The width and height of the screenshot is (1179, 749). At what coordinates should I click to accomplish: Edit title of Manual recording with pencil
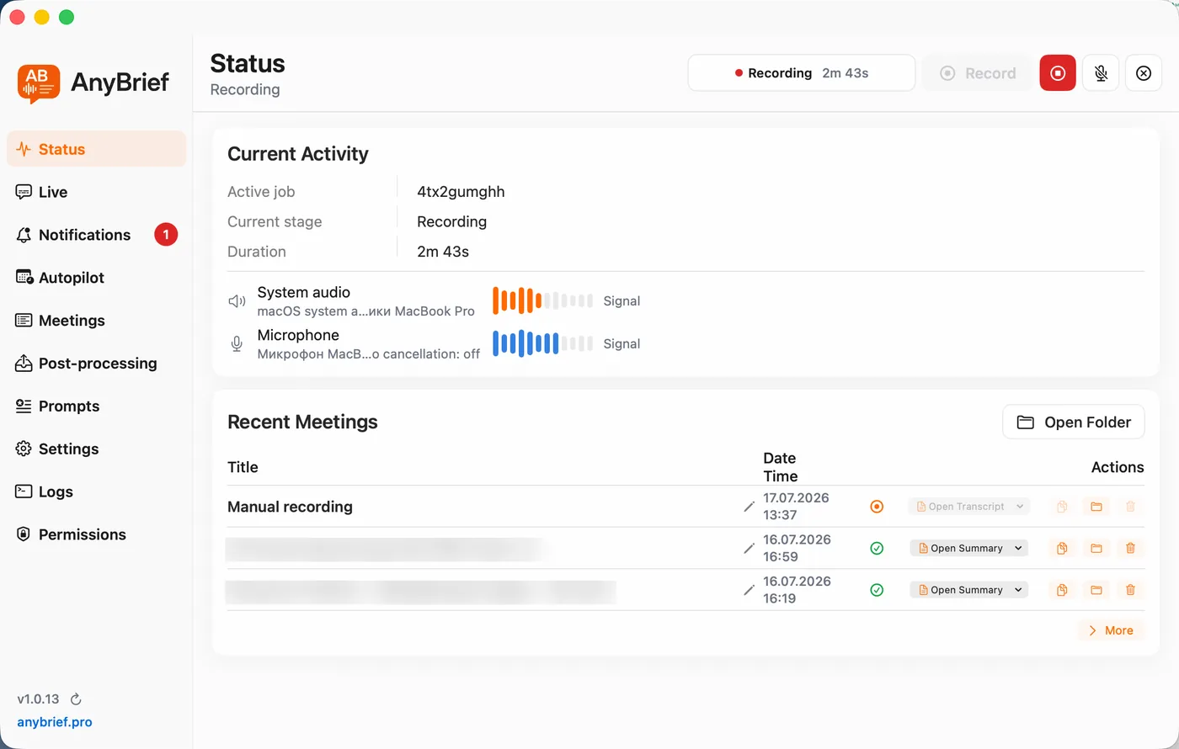749,507
